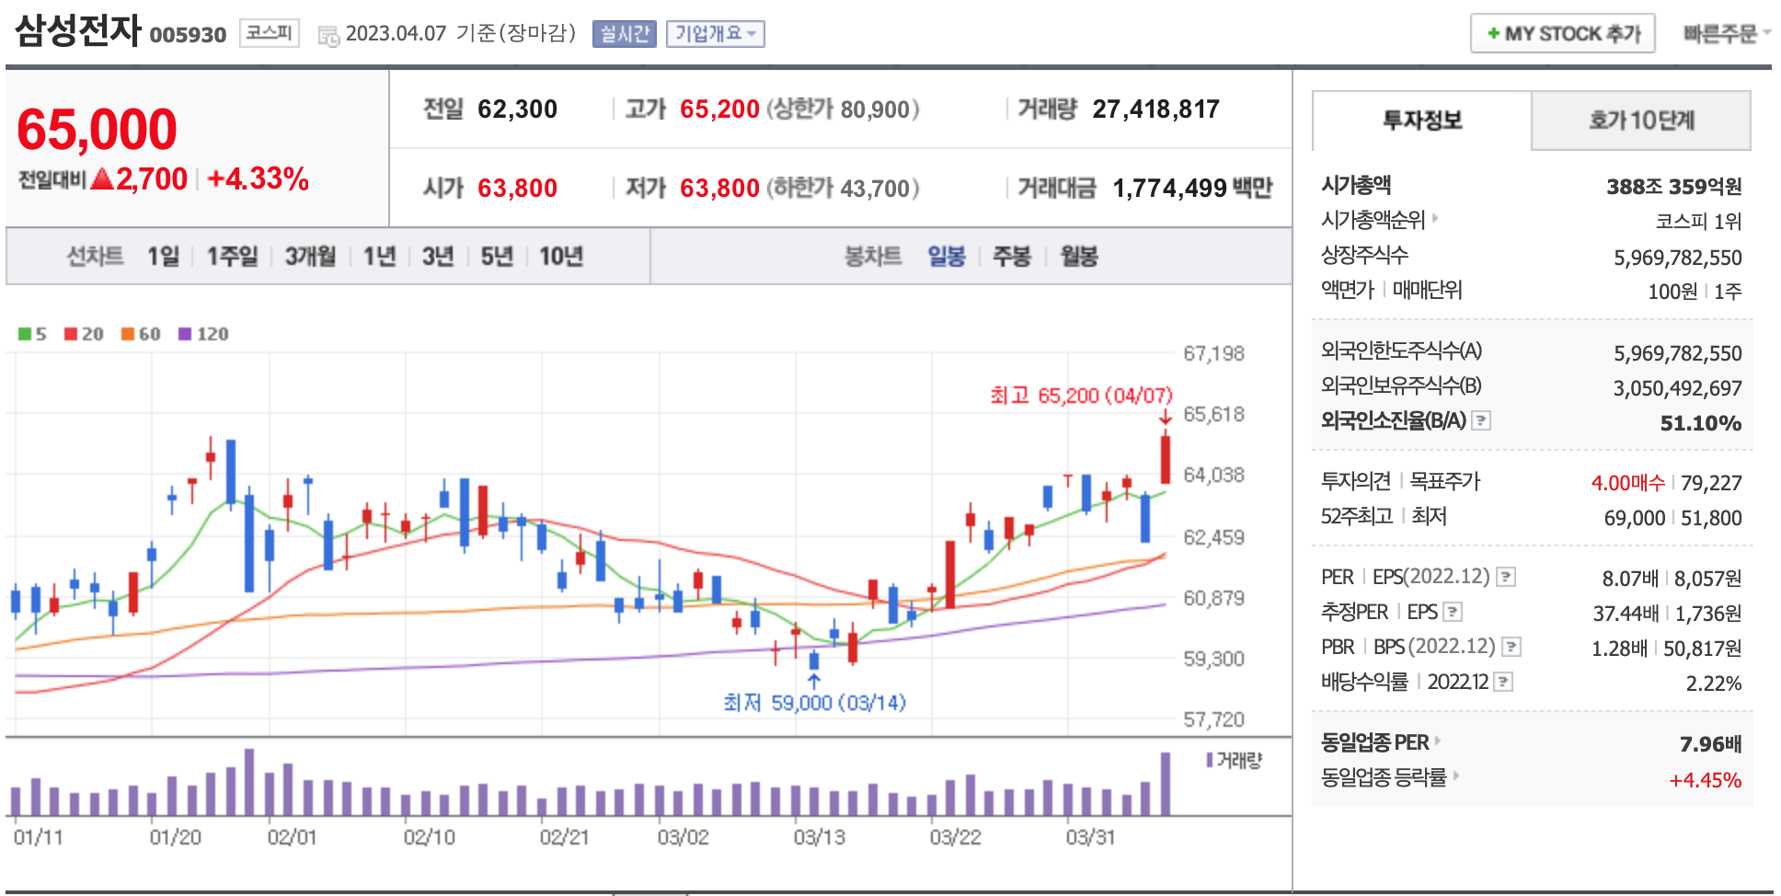1781x896 pixels.
Task: Click help icon beside 추정PER EPS
Action: point(1453,612)
